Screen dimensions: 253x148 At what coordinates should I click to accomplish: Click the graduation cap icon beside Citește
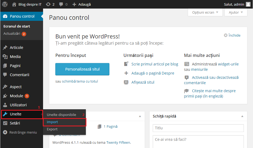click(x=186, y=91)
